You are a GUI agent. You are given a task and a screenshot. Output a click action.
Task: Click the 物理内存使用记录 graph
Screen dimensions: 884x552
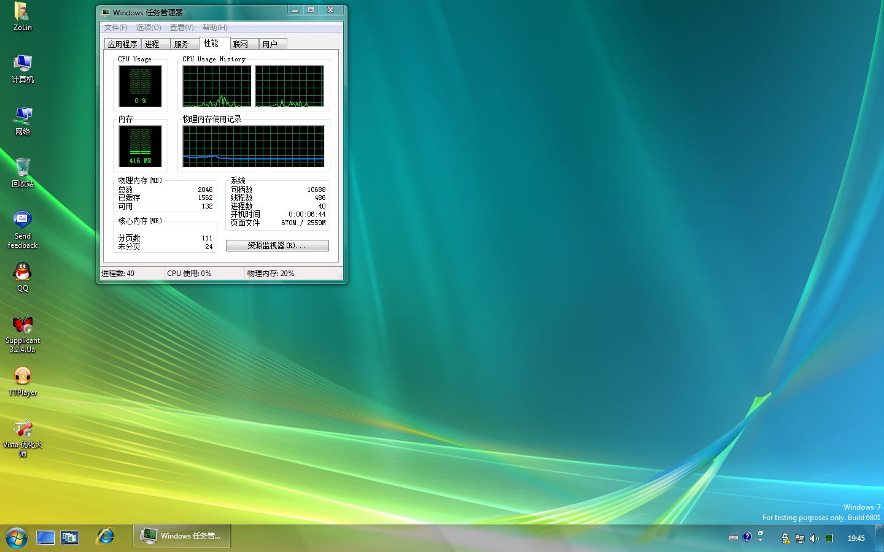254,146
